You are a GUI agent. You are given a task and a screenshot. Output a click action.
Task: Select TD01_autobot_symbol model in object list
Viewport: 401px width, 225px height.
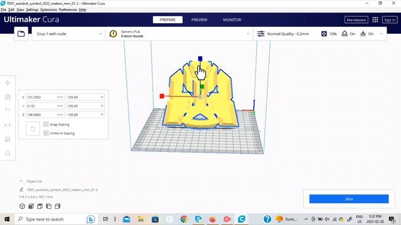(62, 189)
